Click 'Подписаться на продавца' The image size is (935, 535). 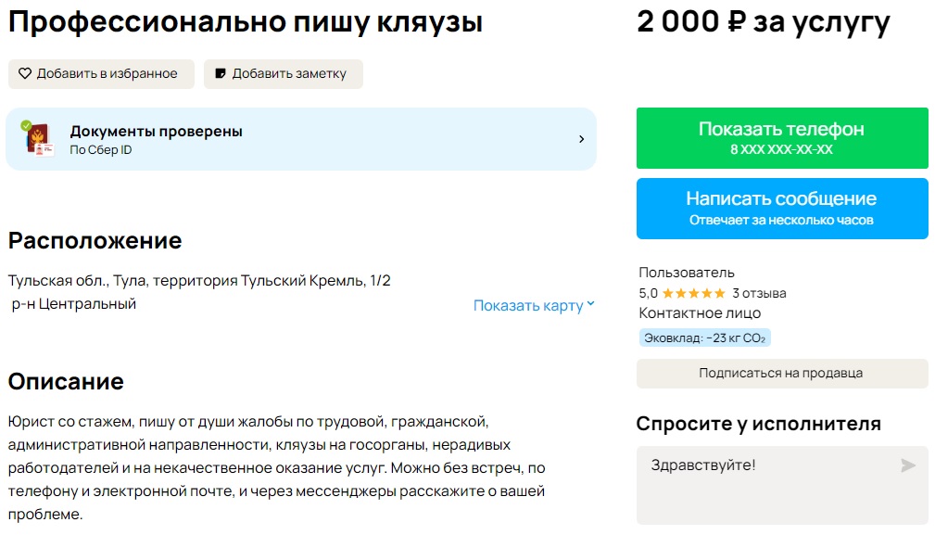pyautogui.click(x=781, y=373)
